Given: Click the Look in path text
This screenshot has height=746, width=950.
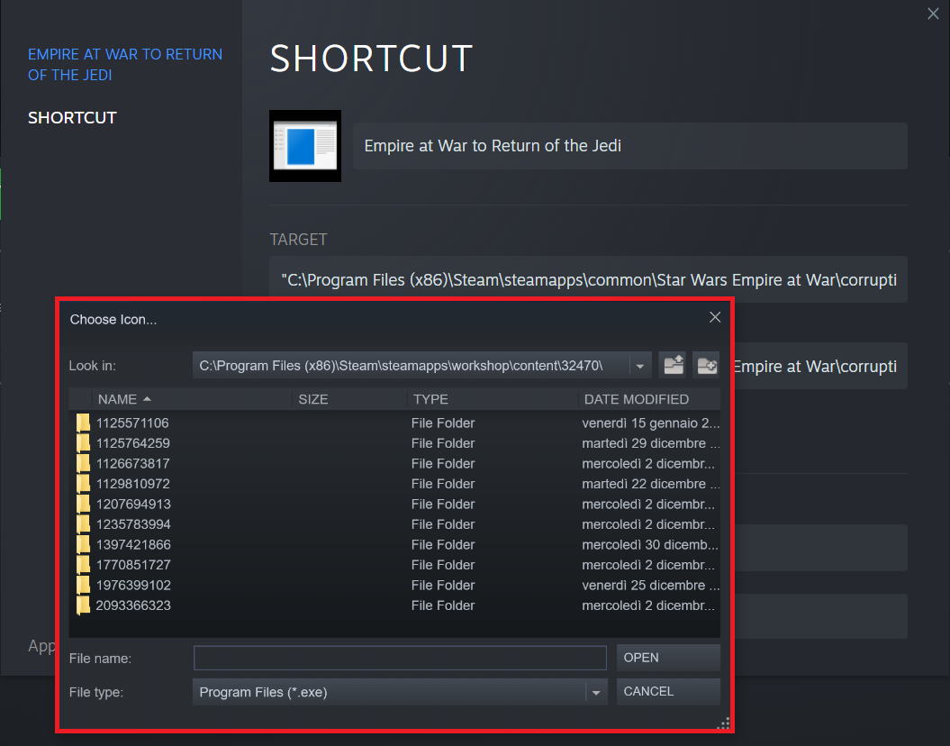Looking at the screenshot, I should pos(401,366).
